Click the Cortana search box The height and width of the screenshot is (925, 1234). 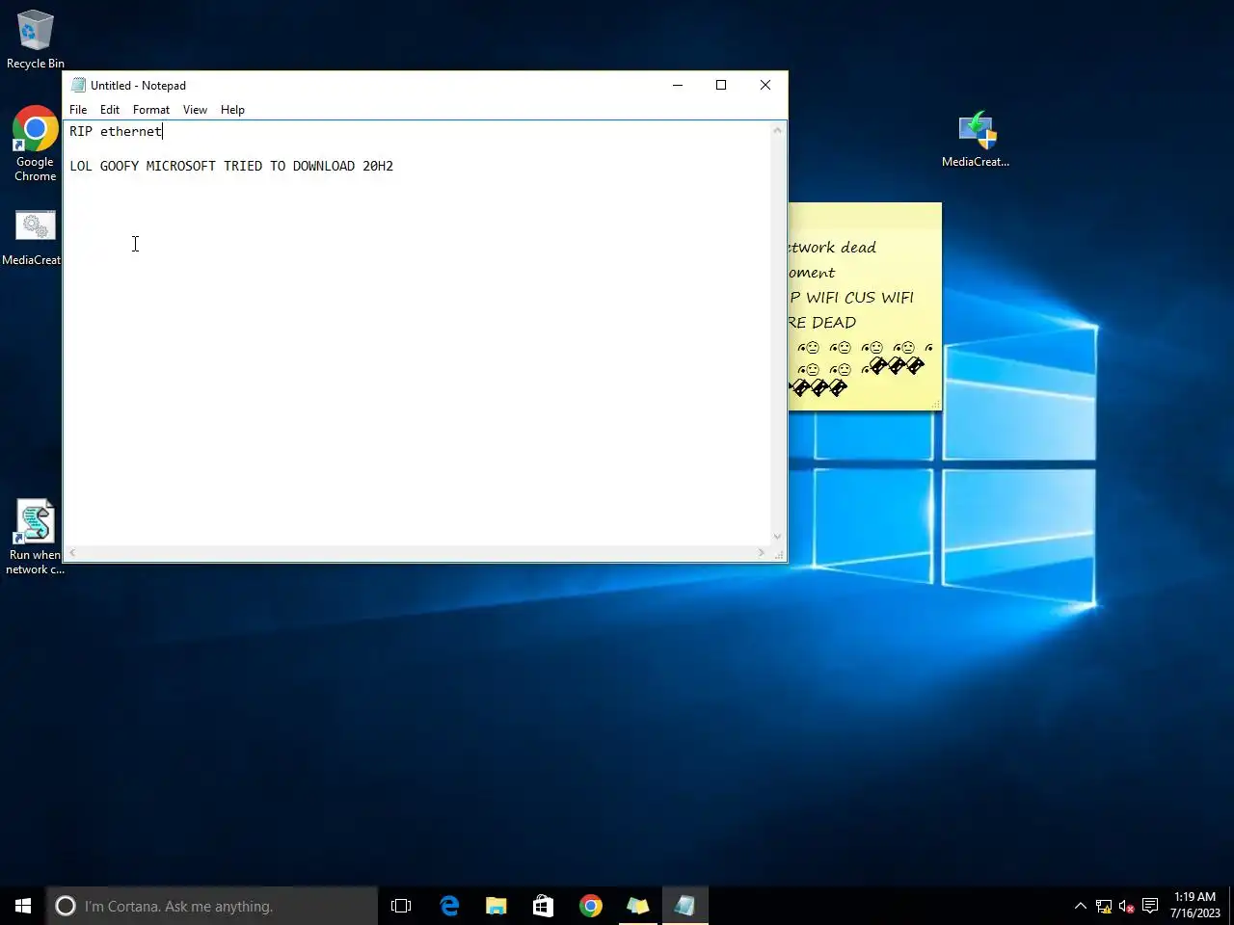(212, 906)
